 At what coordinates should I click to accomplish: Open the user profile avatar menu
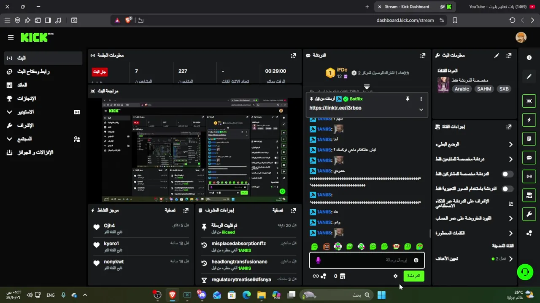pos(521,37)
